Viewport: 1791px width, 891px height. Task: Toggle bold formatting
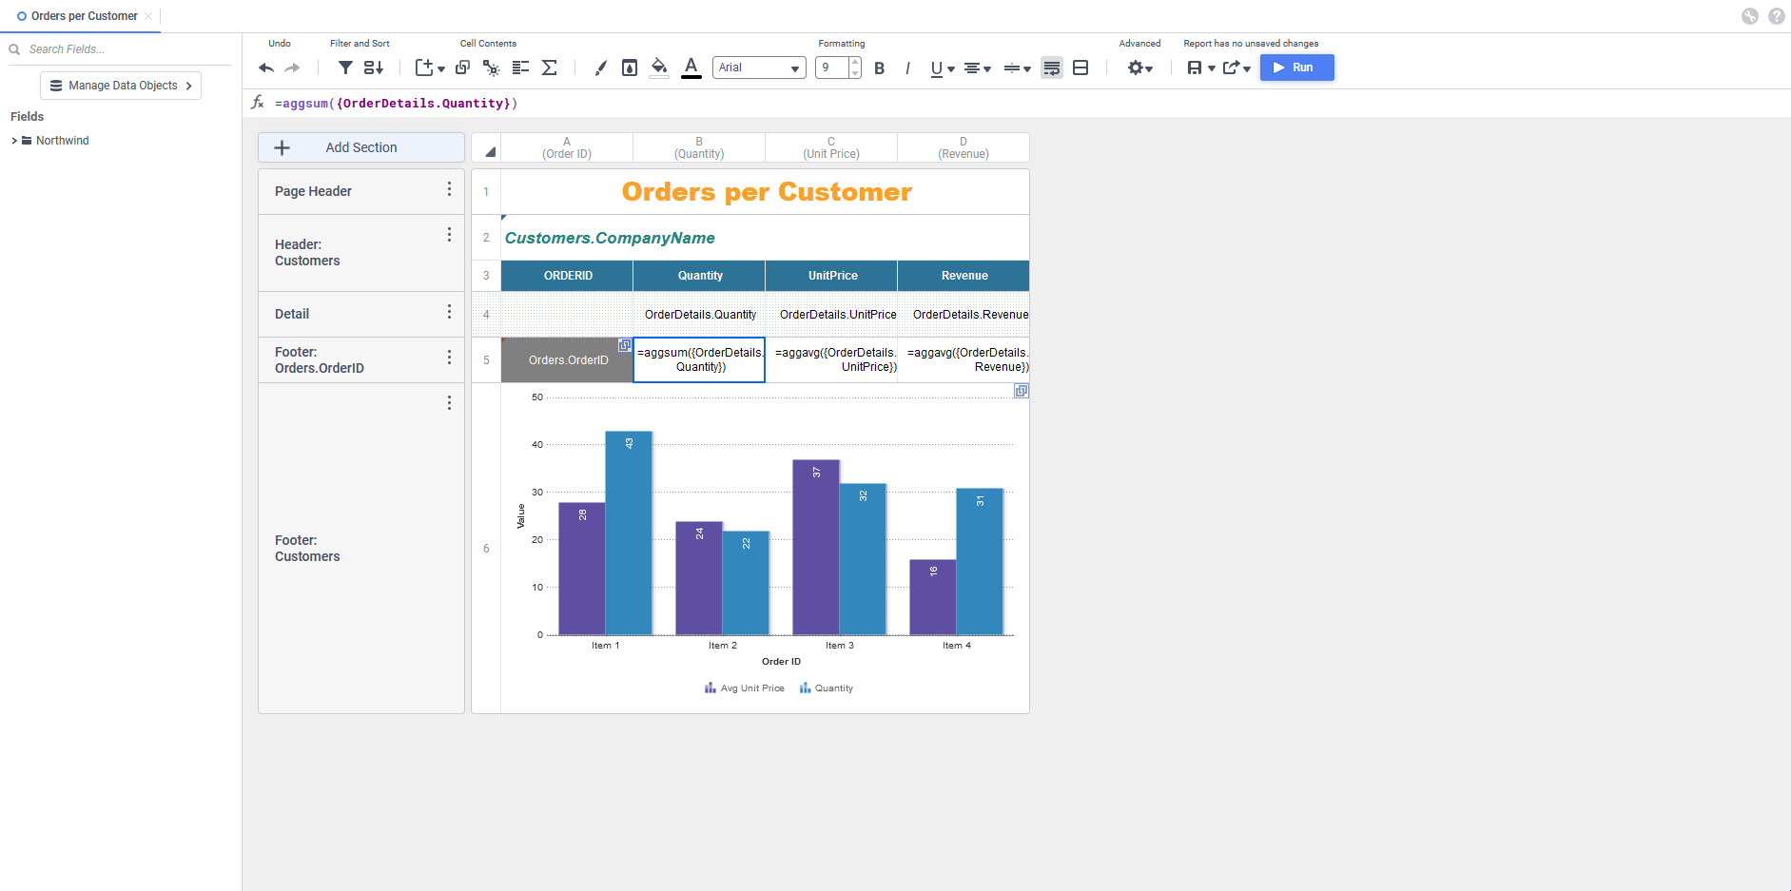880,68
